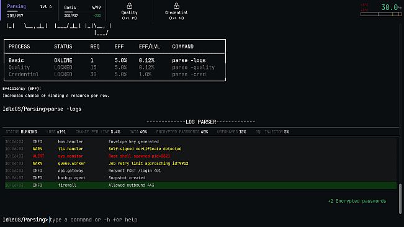Click the parse -cred command text
This screenshot has height=227, width=404.
pyautogui.click(x=189, y=74)
